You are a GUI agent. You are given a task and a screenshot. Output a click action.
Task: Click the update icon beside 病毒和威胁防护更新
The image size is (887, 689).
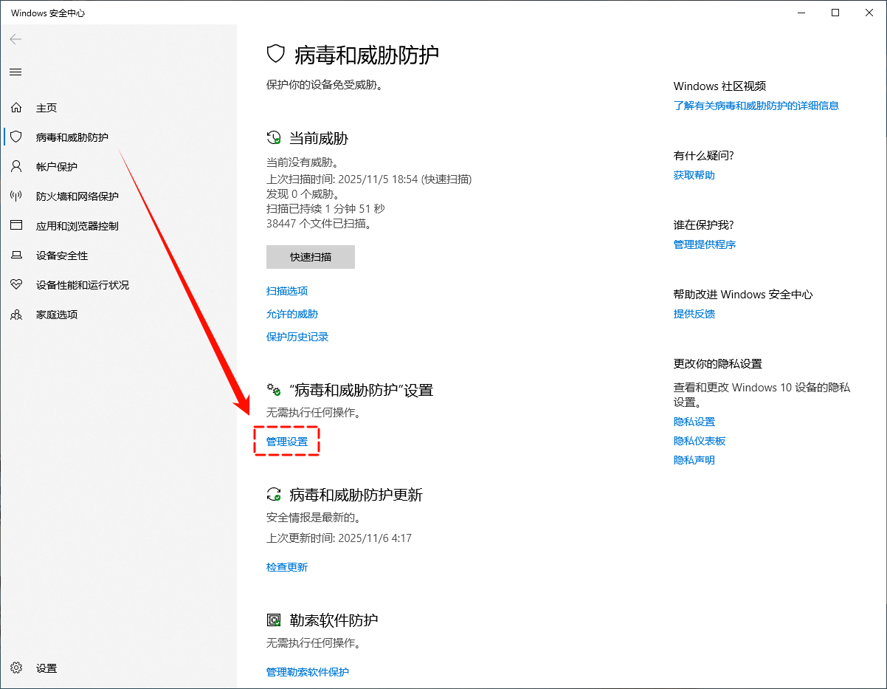pyautogui.click(x=274, y=495)
